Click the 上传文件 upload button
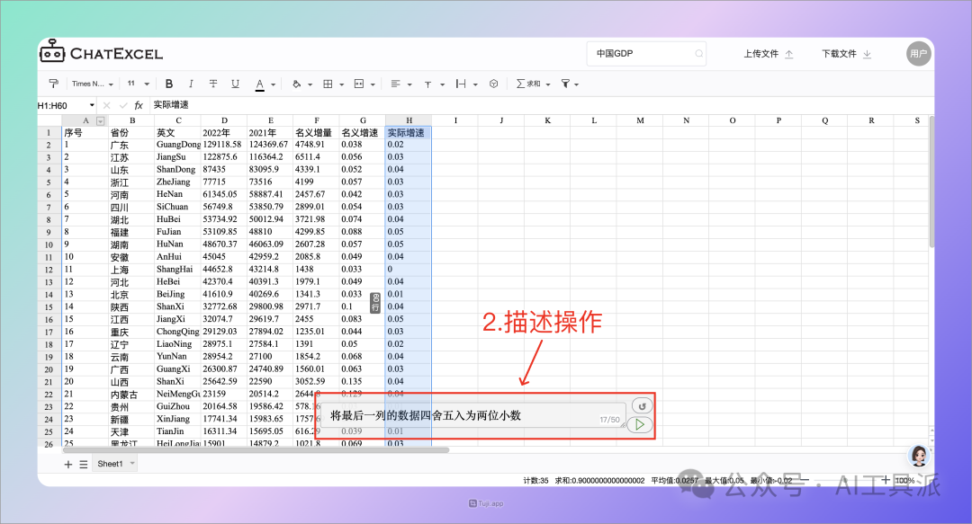The image size is (972, 524). (763, 54)
